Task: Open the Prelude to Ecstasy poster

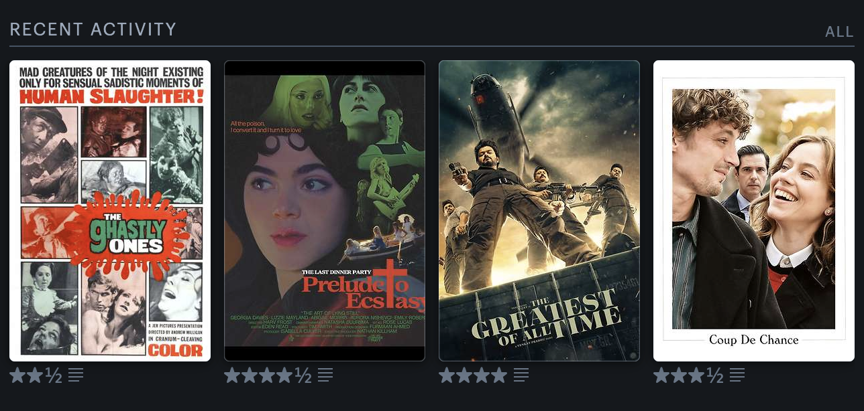Action: point(325,211)
